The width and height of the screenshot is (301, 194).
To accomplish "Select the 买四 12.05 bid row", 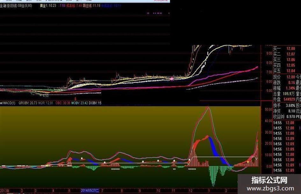I will click(x=284, y=65).
